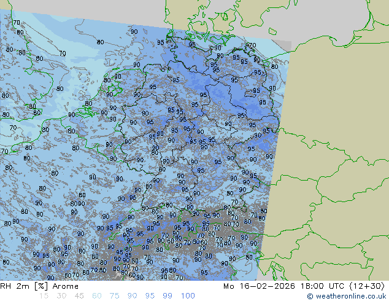Click the legend scale value 75

pos(114,296)
